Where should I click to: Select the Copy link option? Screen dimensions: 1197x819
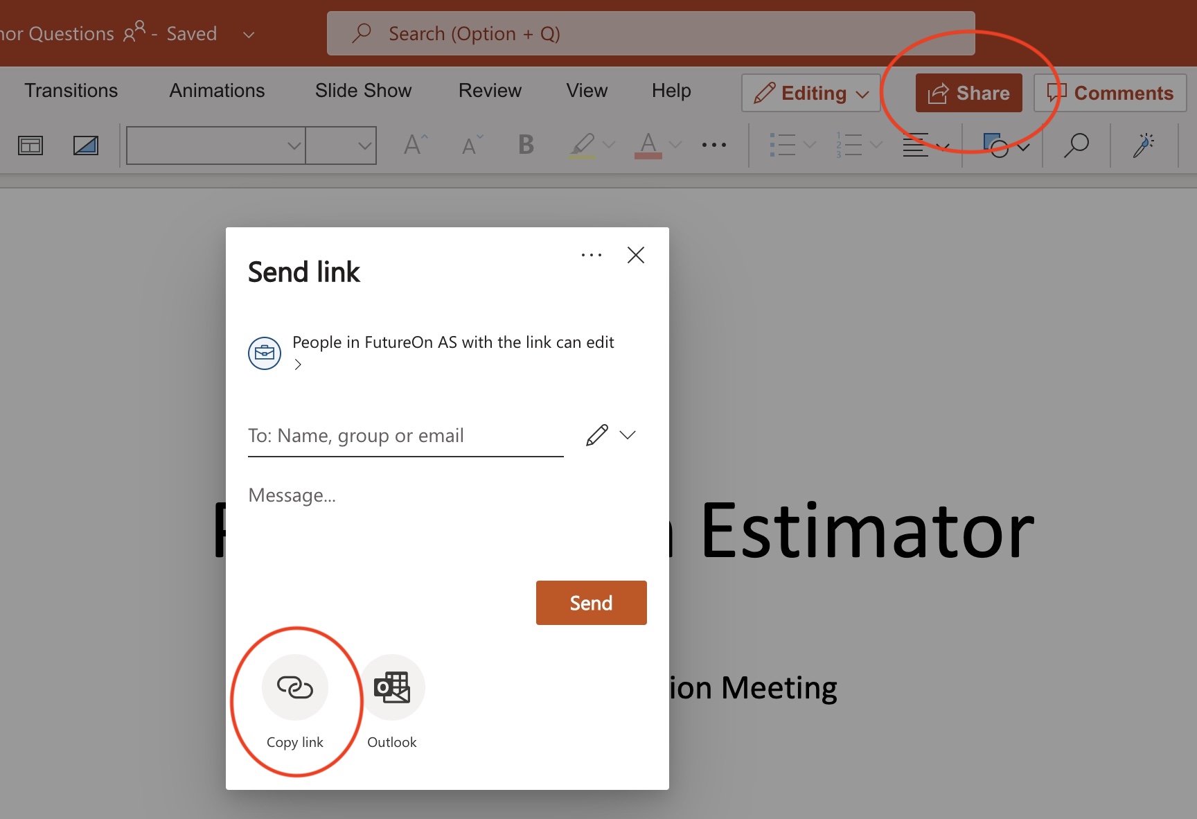(296, 687)
